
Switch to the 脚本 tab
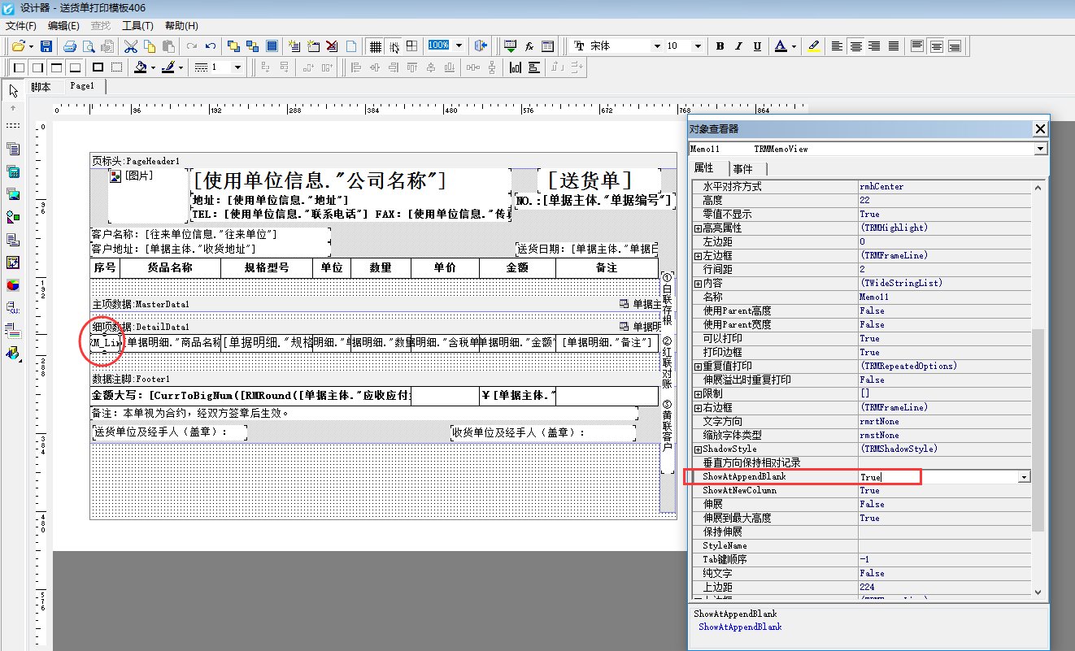click(x=41, y=86)
